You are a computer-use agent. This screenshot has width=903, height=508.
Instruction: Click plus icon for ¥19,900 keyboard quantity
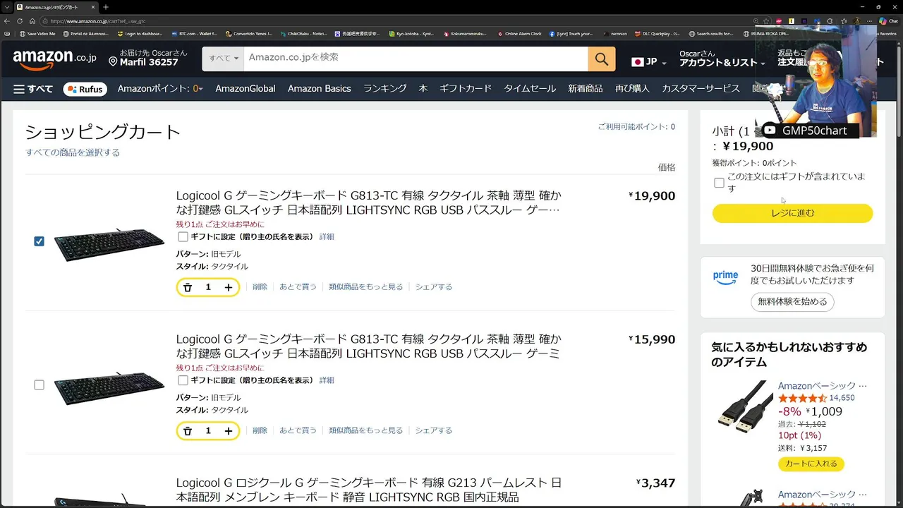(x=229, y=287)
